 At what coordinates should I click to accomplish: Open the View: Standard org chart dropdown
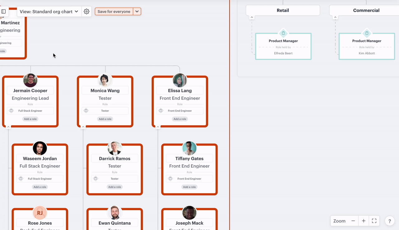(x=49, y=11)
